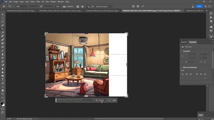The width and height of the screenshot is (214, 120).
Task: Open crop overlay grid options
Action: pos(78,7)
